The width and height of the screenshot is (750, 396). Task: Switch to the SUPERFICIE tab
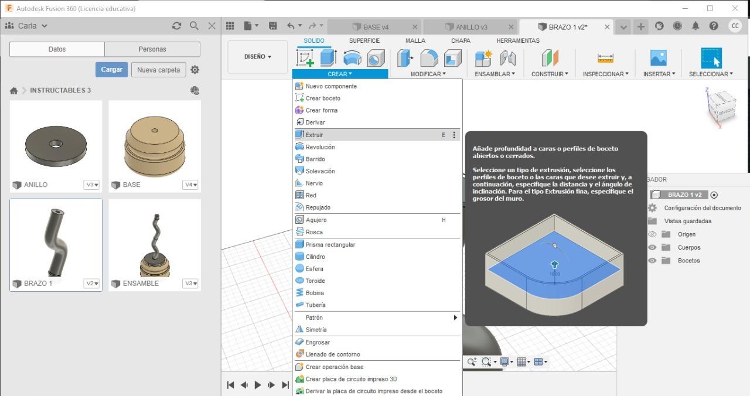pos(364,40)
